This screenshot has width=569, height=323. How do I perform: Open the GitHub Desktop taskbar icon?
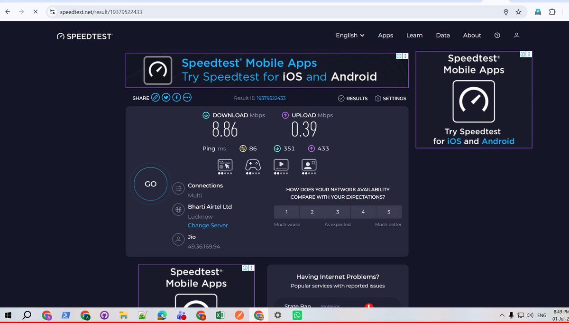click(104, 315)
